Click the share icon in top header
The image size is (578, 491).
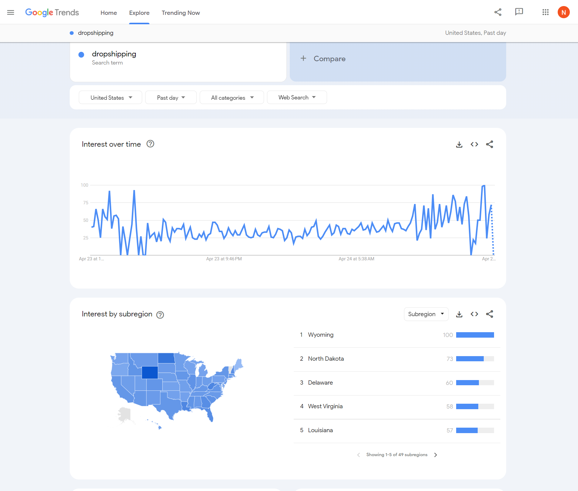click(x=498, y=12)
